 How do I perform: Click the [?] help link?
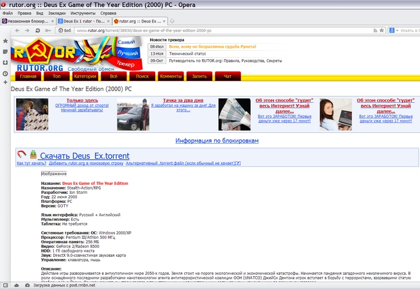click(238, 163)
